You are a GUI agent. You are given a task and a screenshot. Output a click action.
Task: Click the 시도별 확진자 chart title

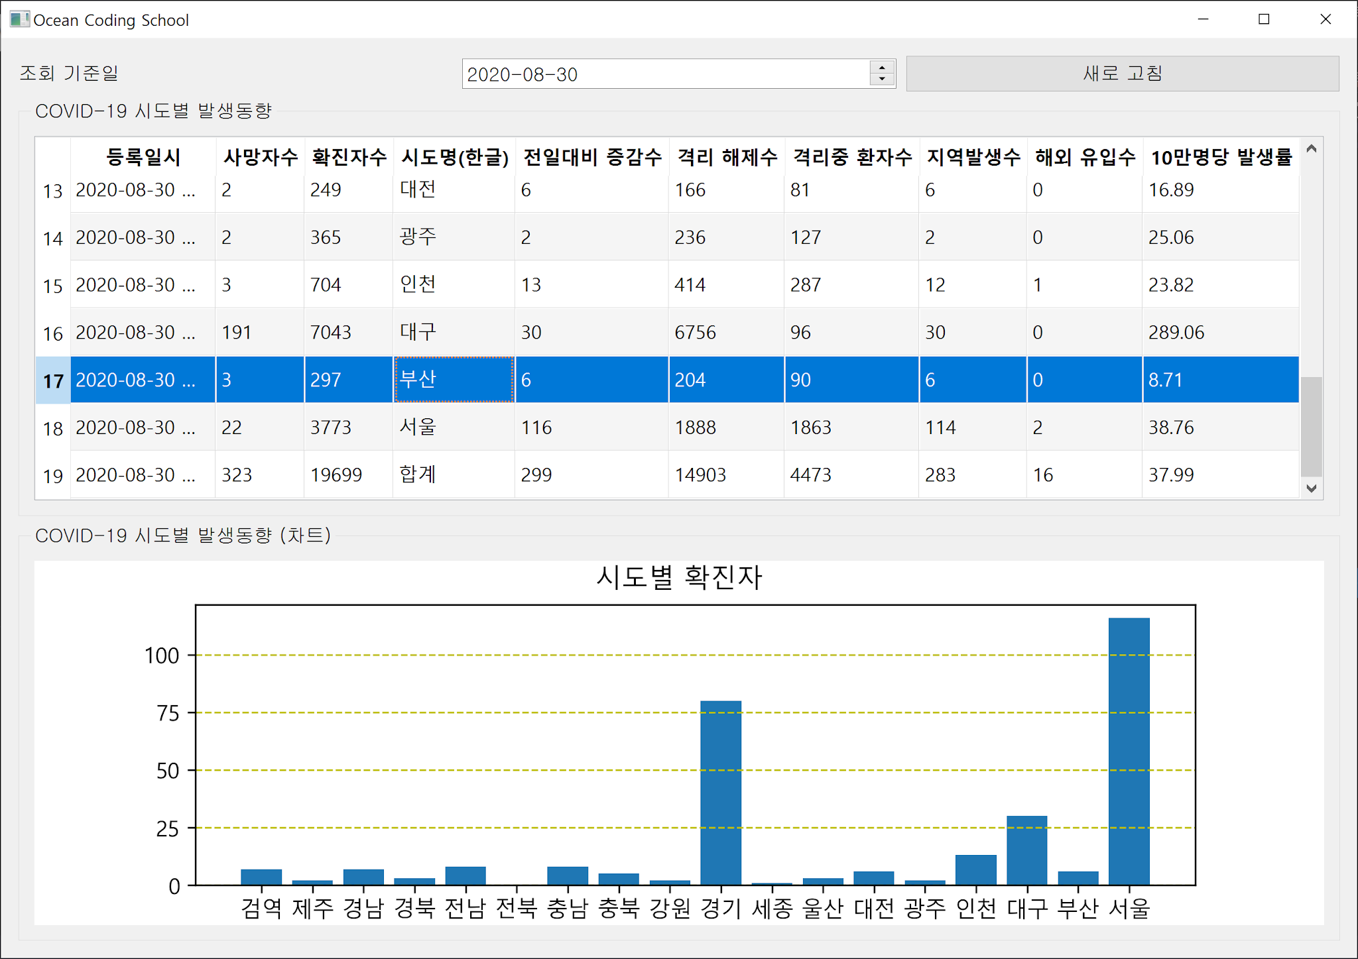[x=679, y=577]
